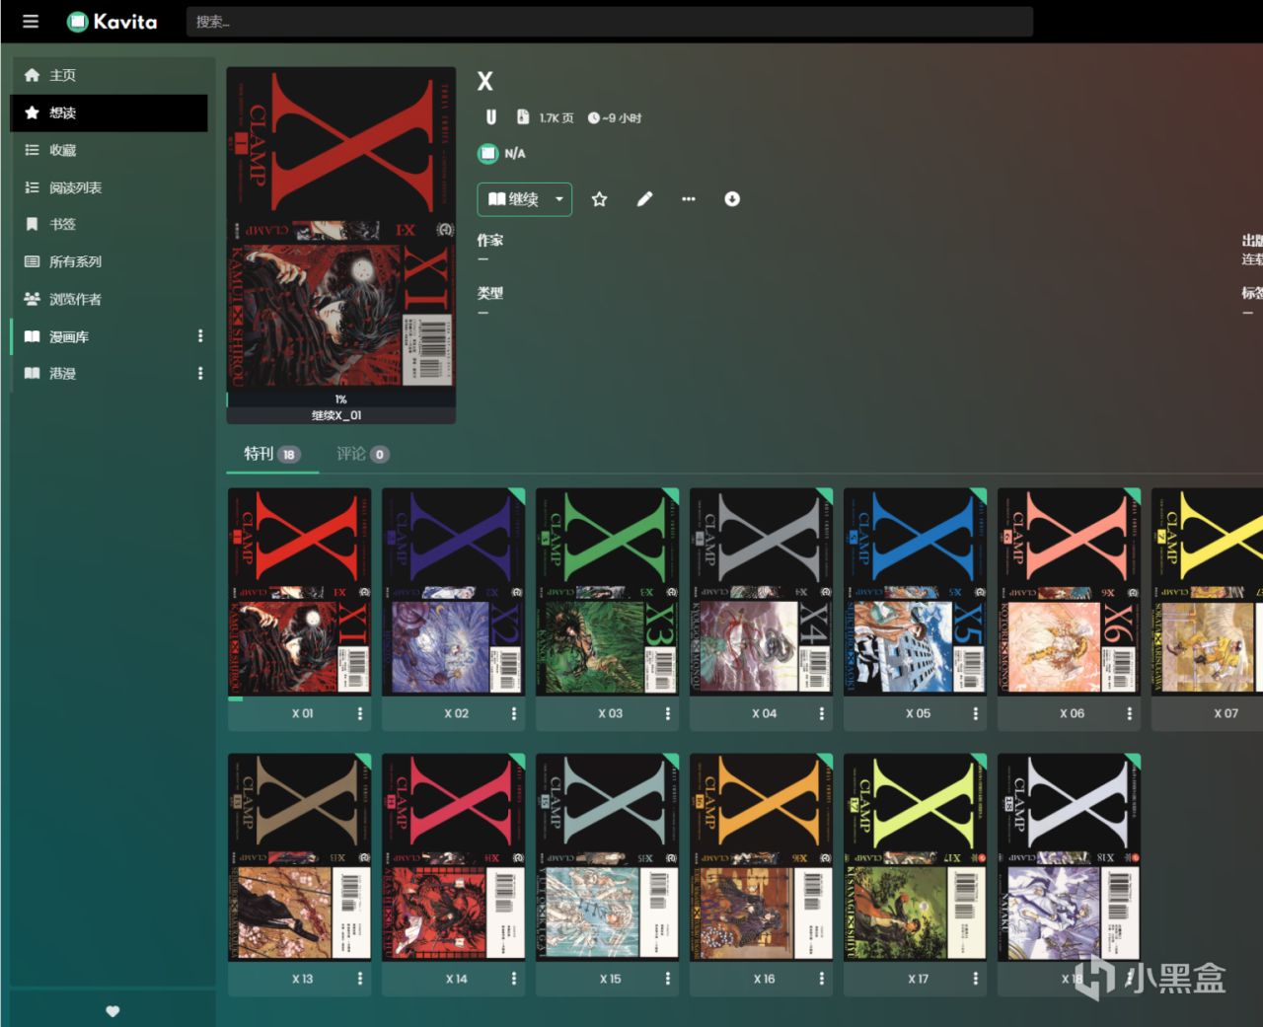Click the ~9 小时 reading time clock icon
The width and height of the screenshot is (1263, 1027).
(594, 118)
